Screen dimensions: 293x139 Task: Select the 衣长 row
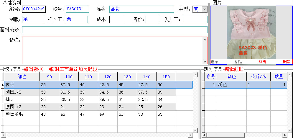click(98, 85)
